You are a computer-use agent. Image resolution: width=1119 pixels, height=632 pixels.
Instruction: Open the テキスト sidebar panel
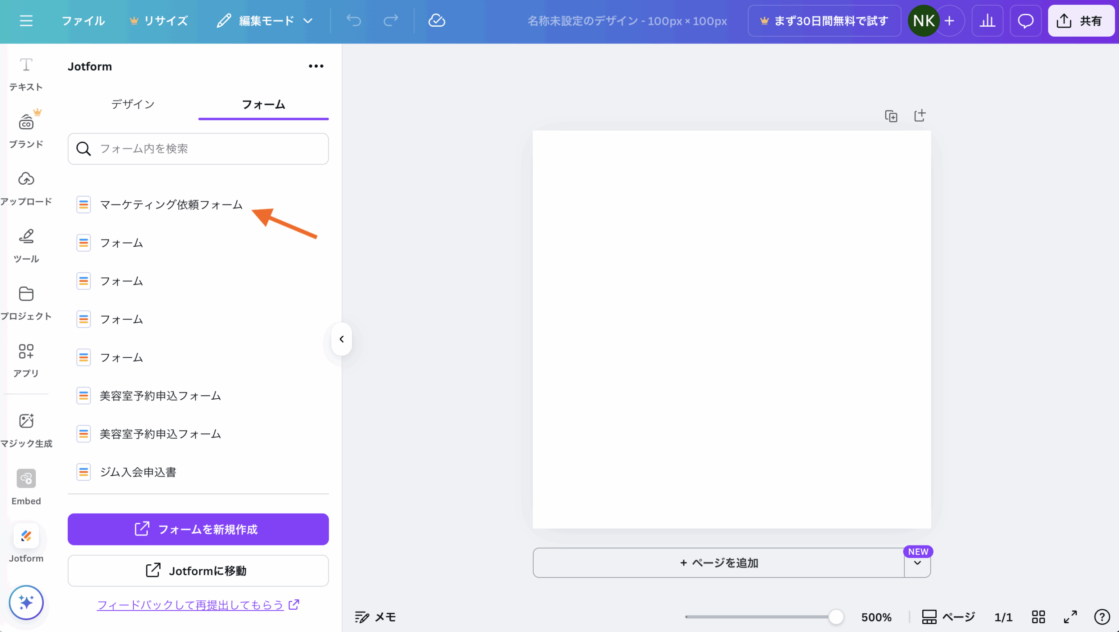tap(26, 74)
